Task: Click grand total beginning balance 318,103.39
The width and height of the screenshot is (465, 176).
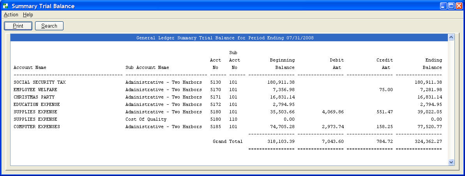Action: [x=281, y=142]
